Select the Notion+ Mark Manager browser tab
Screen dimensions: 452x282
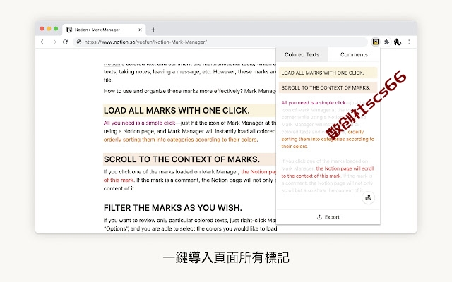click(104, 30)
